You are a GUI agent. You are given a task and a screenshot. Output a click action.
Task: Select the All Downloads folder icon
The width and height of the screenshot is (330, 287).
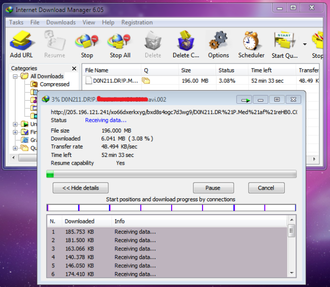click(24, 76)
